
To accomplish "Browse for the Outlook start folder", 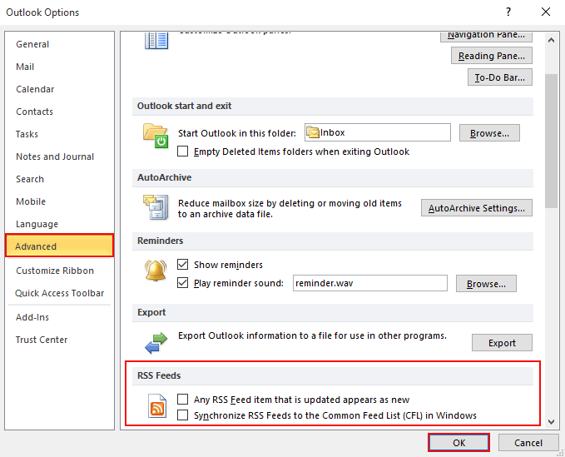I will pos(489,133).
